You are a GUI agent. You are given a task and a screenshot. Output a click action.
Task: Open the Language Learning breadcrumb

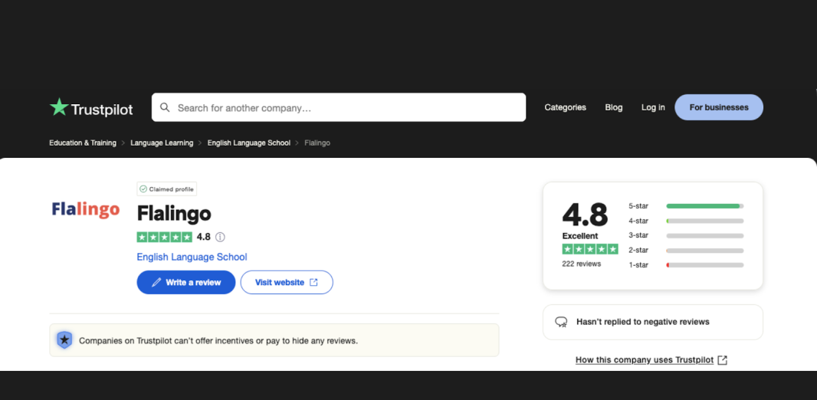(162, 143)
